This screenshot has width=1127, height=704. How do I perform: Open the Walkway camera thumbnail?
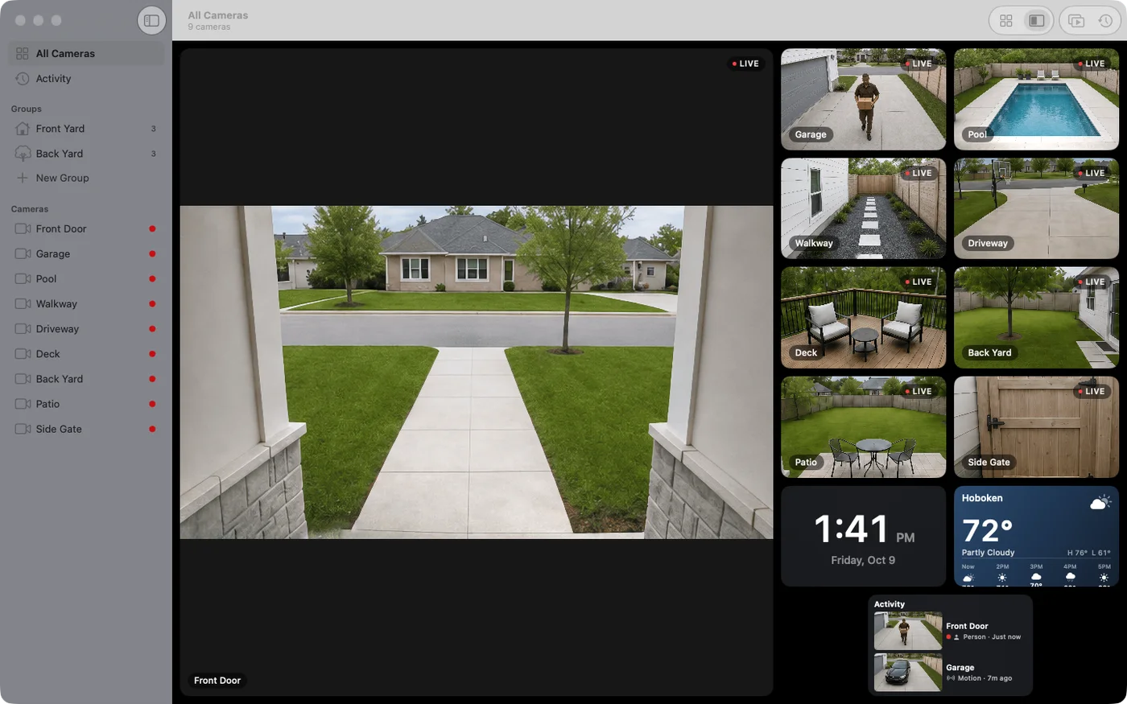pyautogui.click(x=863, y=208)
